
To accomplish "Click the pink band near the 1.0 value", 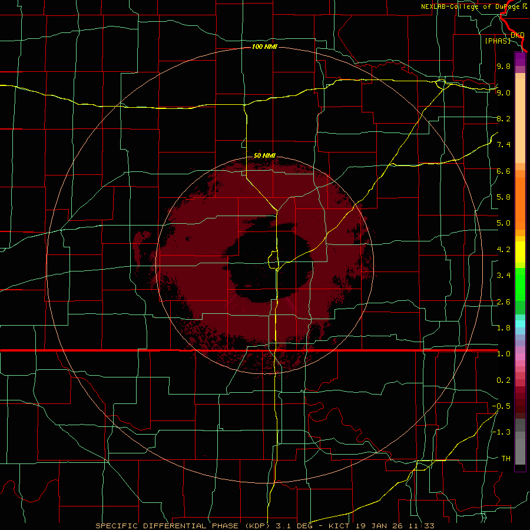I will (x=520, y=357).
